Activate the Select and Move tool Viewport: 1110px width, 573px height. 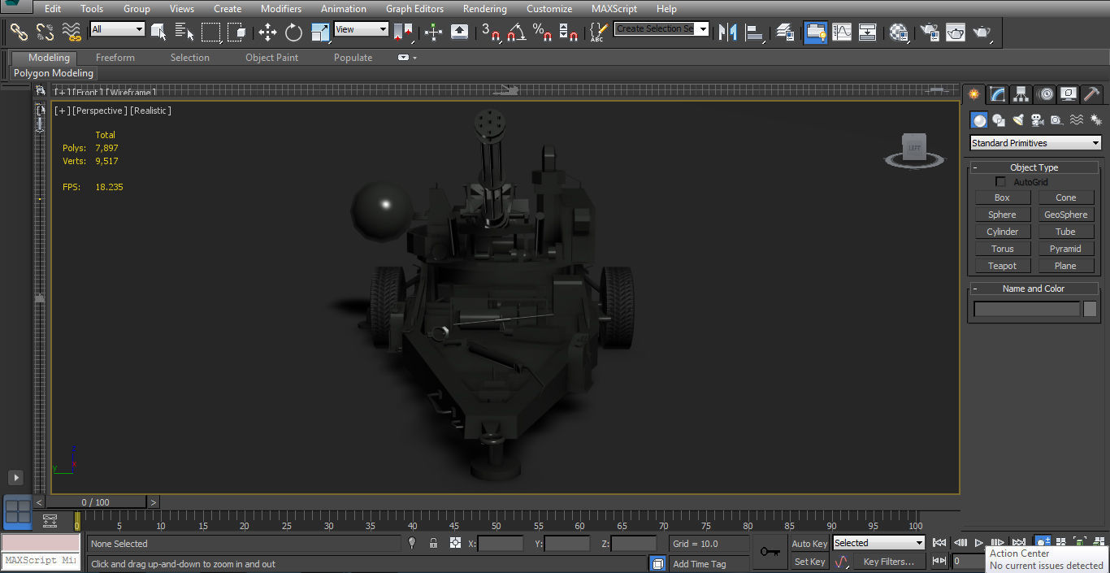(x=267, y=33)
